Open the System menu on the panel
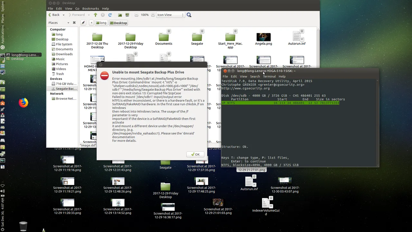Viewport: 412px width, 232px height. pyautogui.click(x=3, y=6)
